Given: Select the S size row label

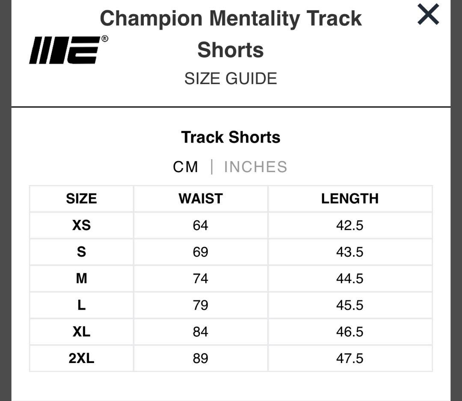Looking at the screenshot, I should pos(81,252).
